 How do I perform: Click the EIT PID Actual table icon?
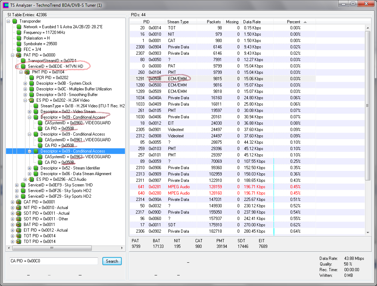pyautogui.click(x=19, y=230)
